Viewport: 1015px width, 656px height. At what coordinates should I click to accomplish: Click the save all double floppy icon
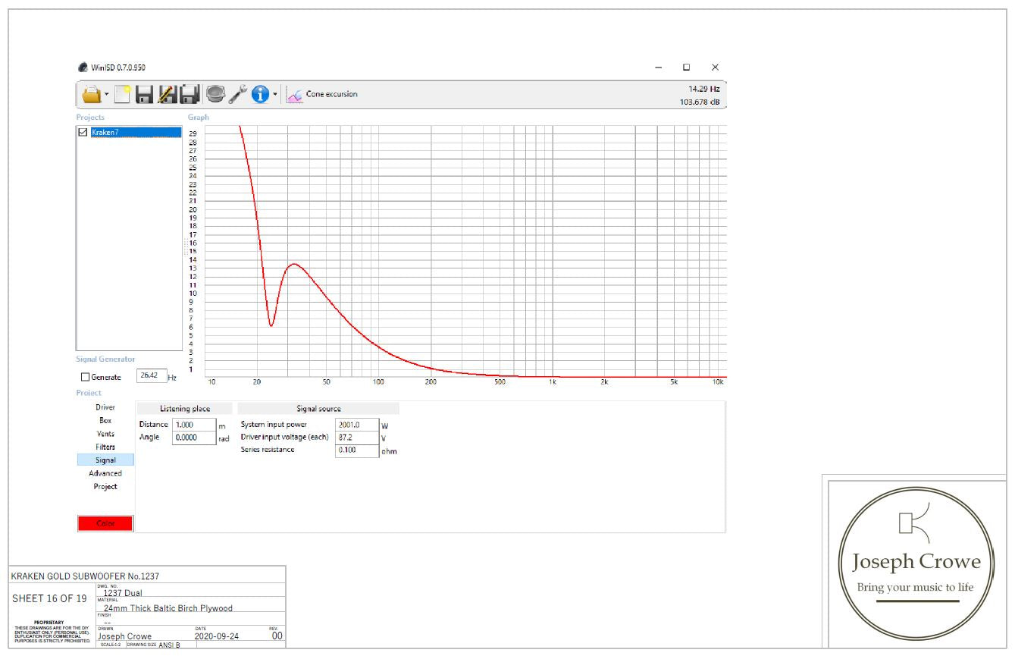190,94
